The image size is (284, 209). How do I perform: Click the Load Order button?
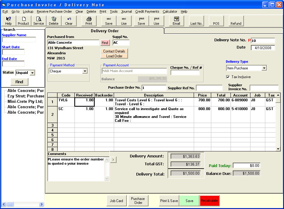click(114, 56)
